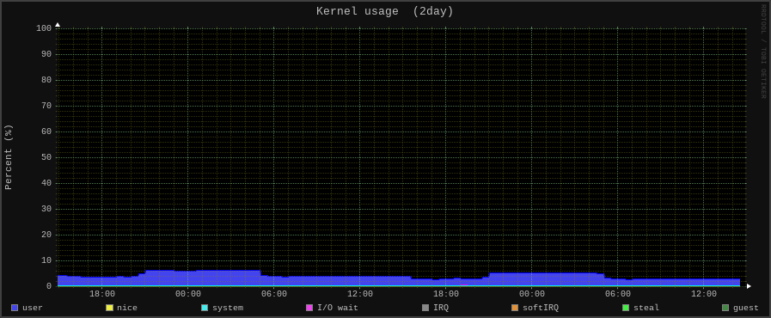Click the first 00:00 time label
Viewport: 771px width, 318px height.
188,294
